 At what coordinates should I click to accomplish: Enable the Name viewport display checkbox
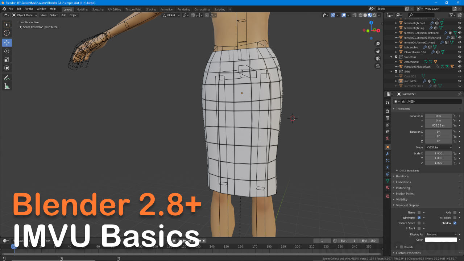click(x=419, y=212)
